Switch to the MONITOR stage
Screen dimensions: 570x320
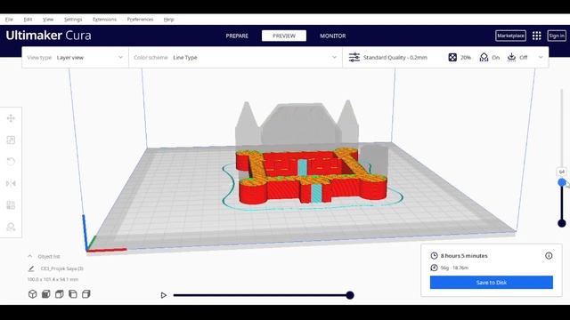(x=332, y=36)
